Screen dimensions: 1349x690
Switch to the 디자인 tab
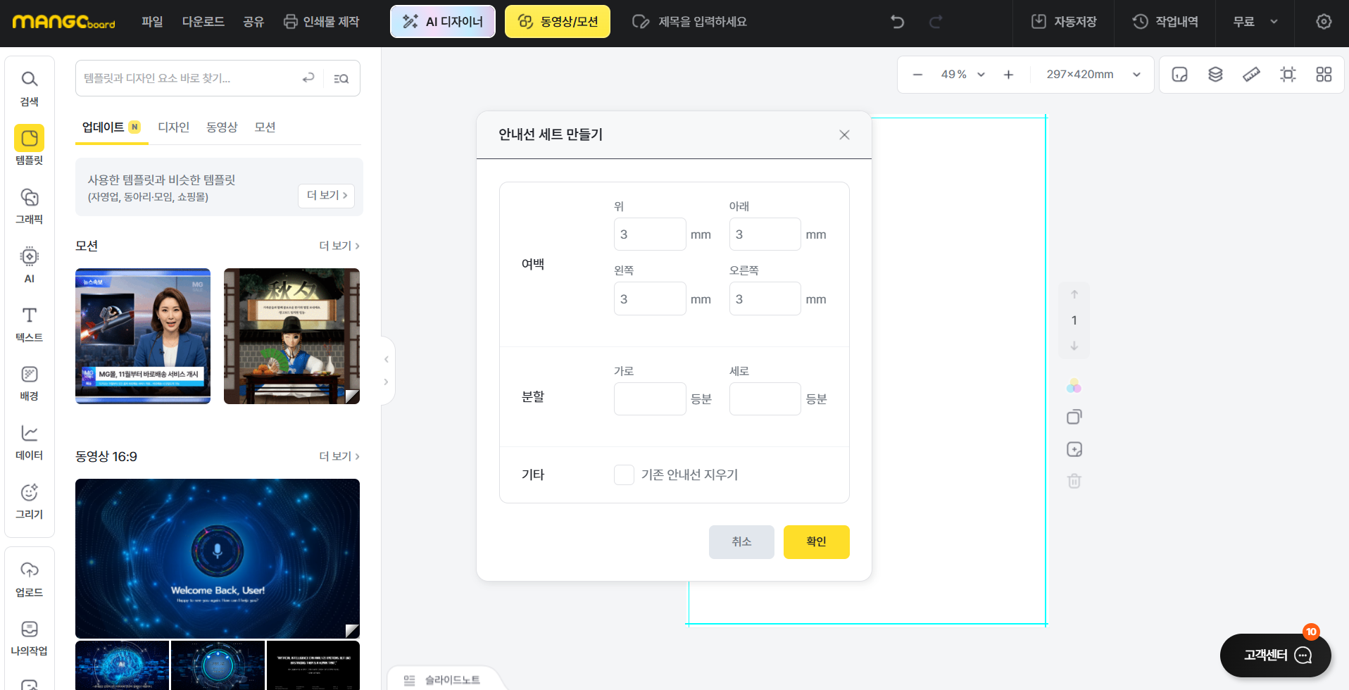pos(173,127)
